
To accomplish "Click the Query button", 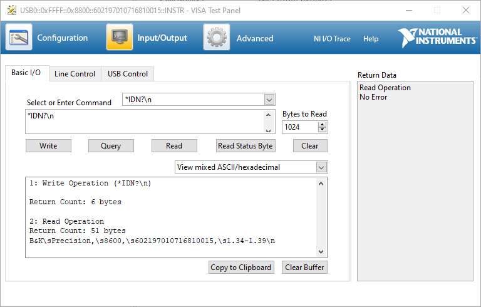I will 111,146.
